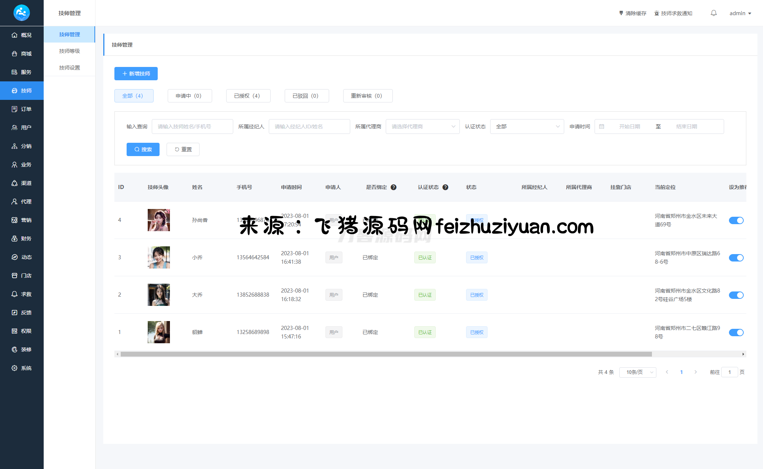The width and height of the screenshot is (763, 469).
Task: Select the 技师等级 submenu item
Action: click(70, 51)
